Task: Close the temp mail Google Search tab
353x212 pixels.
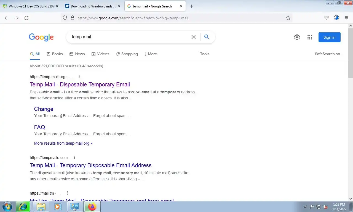Action: [x=181, y=6]
